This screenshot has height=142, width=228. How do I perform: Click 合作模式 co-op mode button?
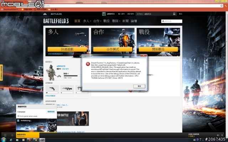(113, 49)
